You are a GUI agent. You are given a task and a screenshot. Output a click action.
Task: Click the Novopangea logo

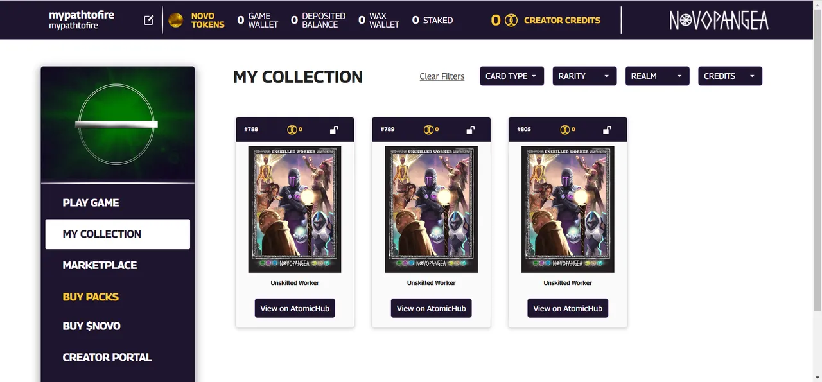pos(719,21)
